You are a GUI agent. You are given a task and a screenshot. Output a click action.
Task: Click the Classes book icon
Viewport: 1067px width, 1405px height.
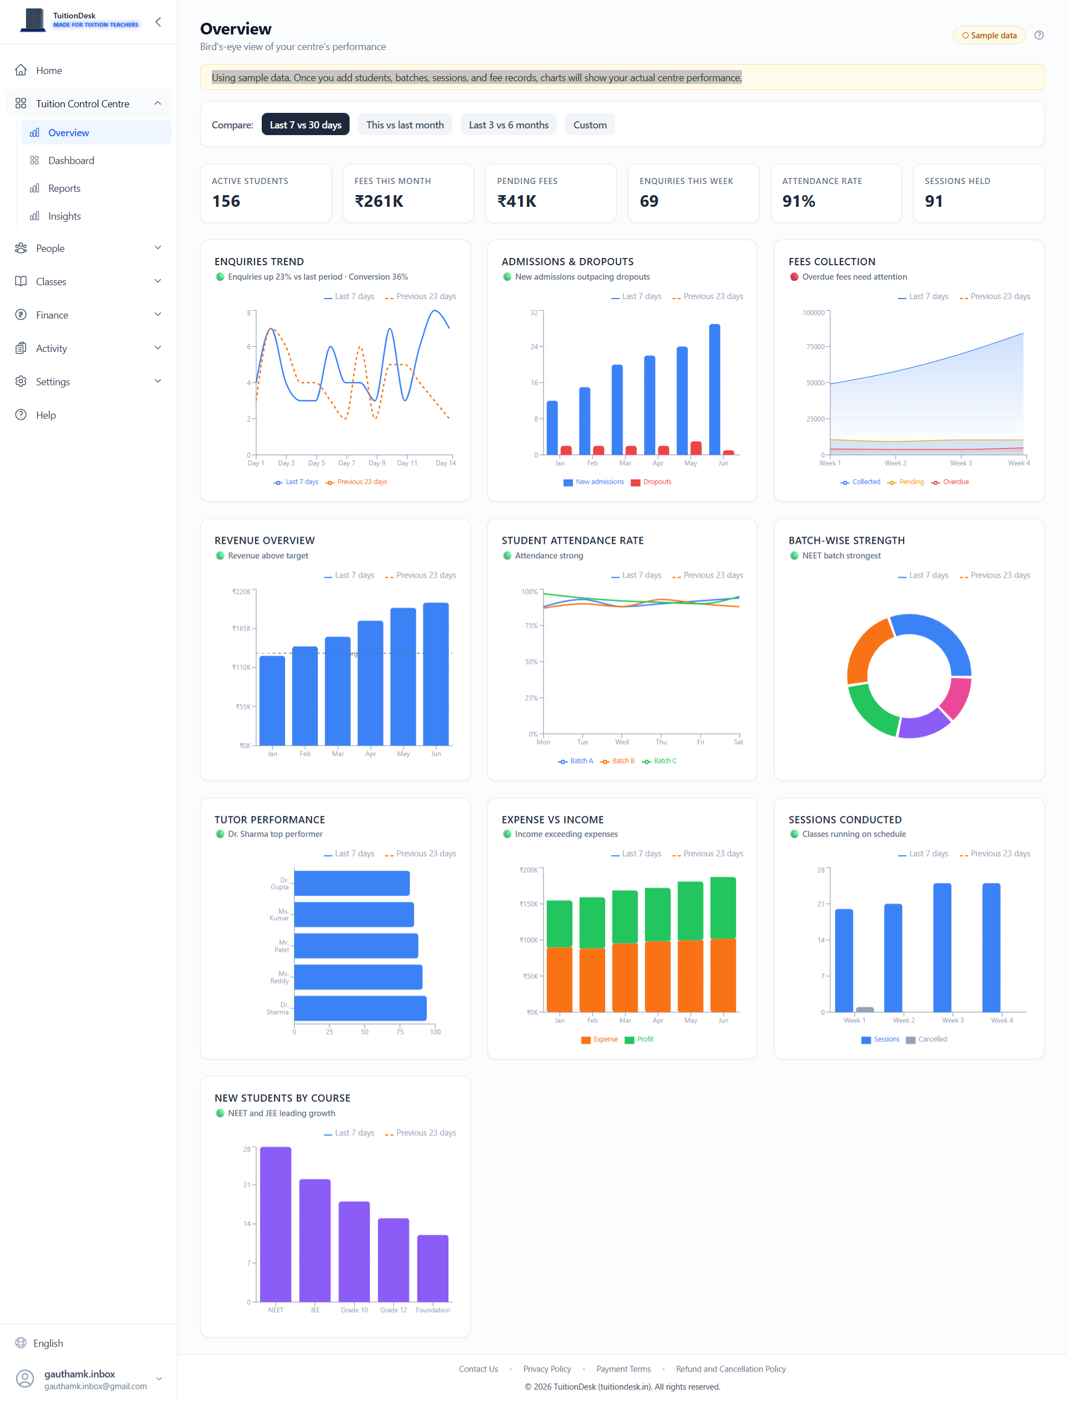tap(21, 281)
